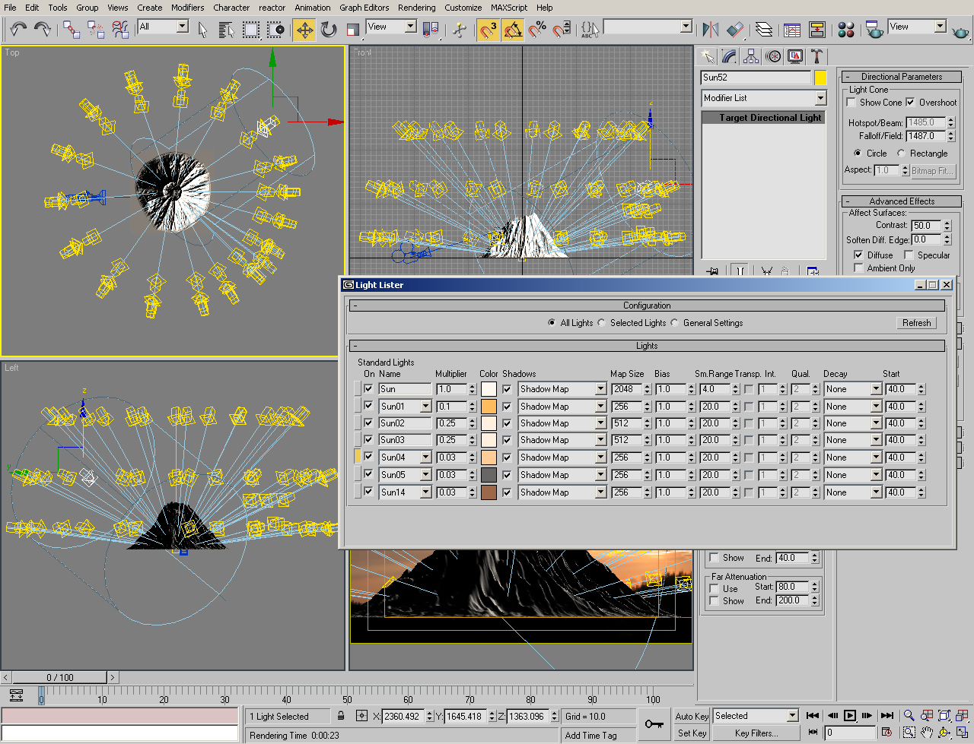The width and height of the screenshot is (974, 744).
Task: Choose the Select Object arrow tool
Action: (202, 30)
